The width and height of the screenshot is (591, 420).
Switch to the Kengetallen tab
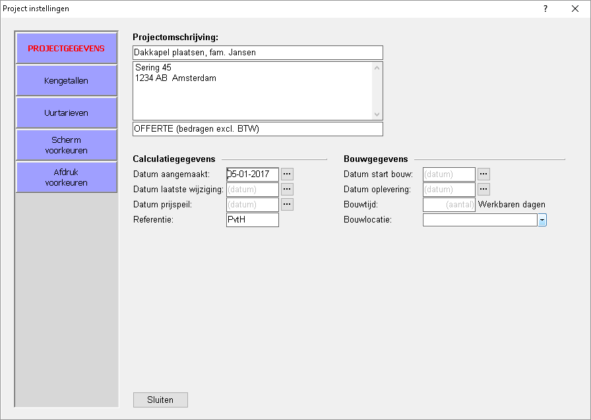[66, 81]
